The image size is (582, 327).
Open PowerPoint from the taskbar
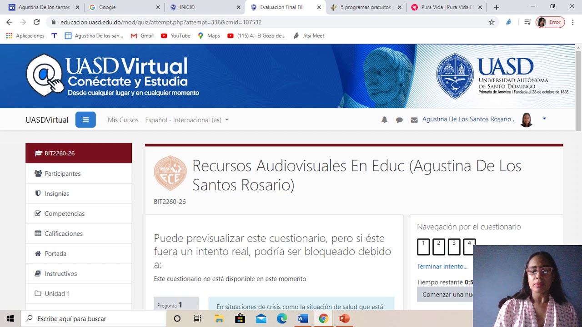(x=344, y=319)
